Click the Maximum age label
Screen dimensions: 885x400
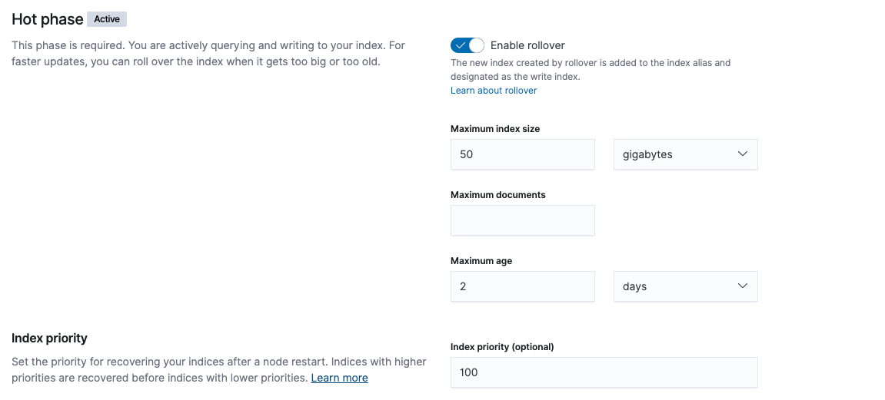[481, 261]
